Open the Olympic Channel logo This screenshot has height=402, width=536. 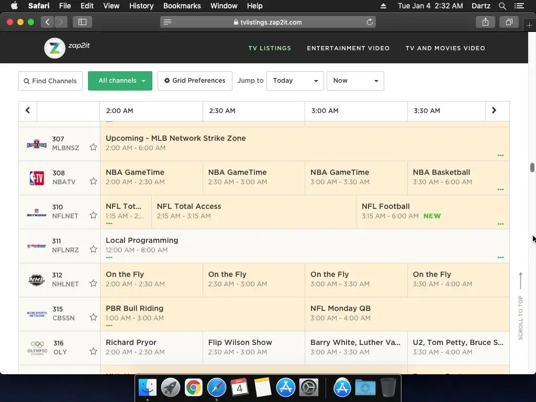click(37, 348)
